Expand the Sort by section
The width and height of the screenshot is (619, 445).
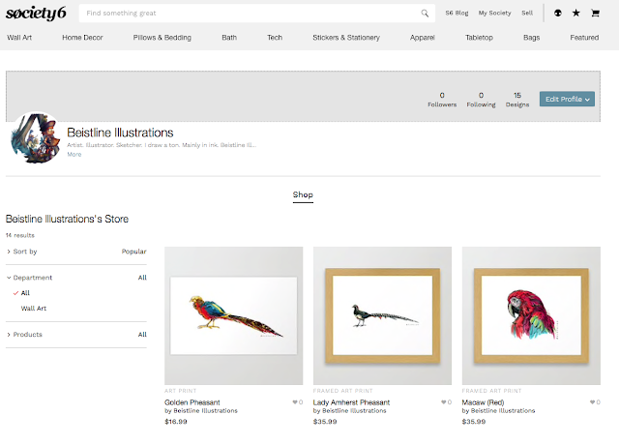point(23,252)
